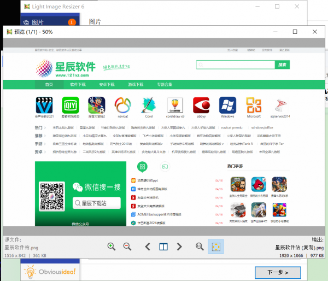This screenshot has width=328, height=281.
Task: Click 专题合集 nav tab in previewed image
Action: [x=165, y=85]
